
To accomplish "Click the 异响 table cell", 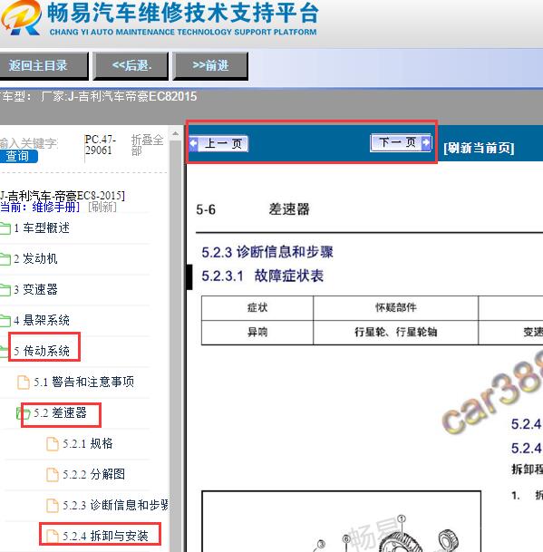I will tap(257, 332).
